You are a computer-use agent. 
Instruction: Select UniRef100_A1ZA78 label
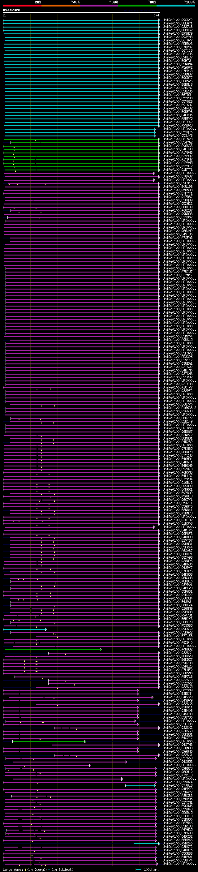(178, 469)
